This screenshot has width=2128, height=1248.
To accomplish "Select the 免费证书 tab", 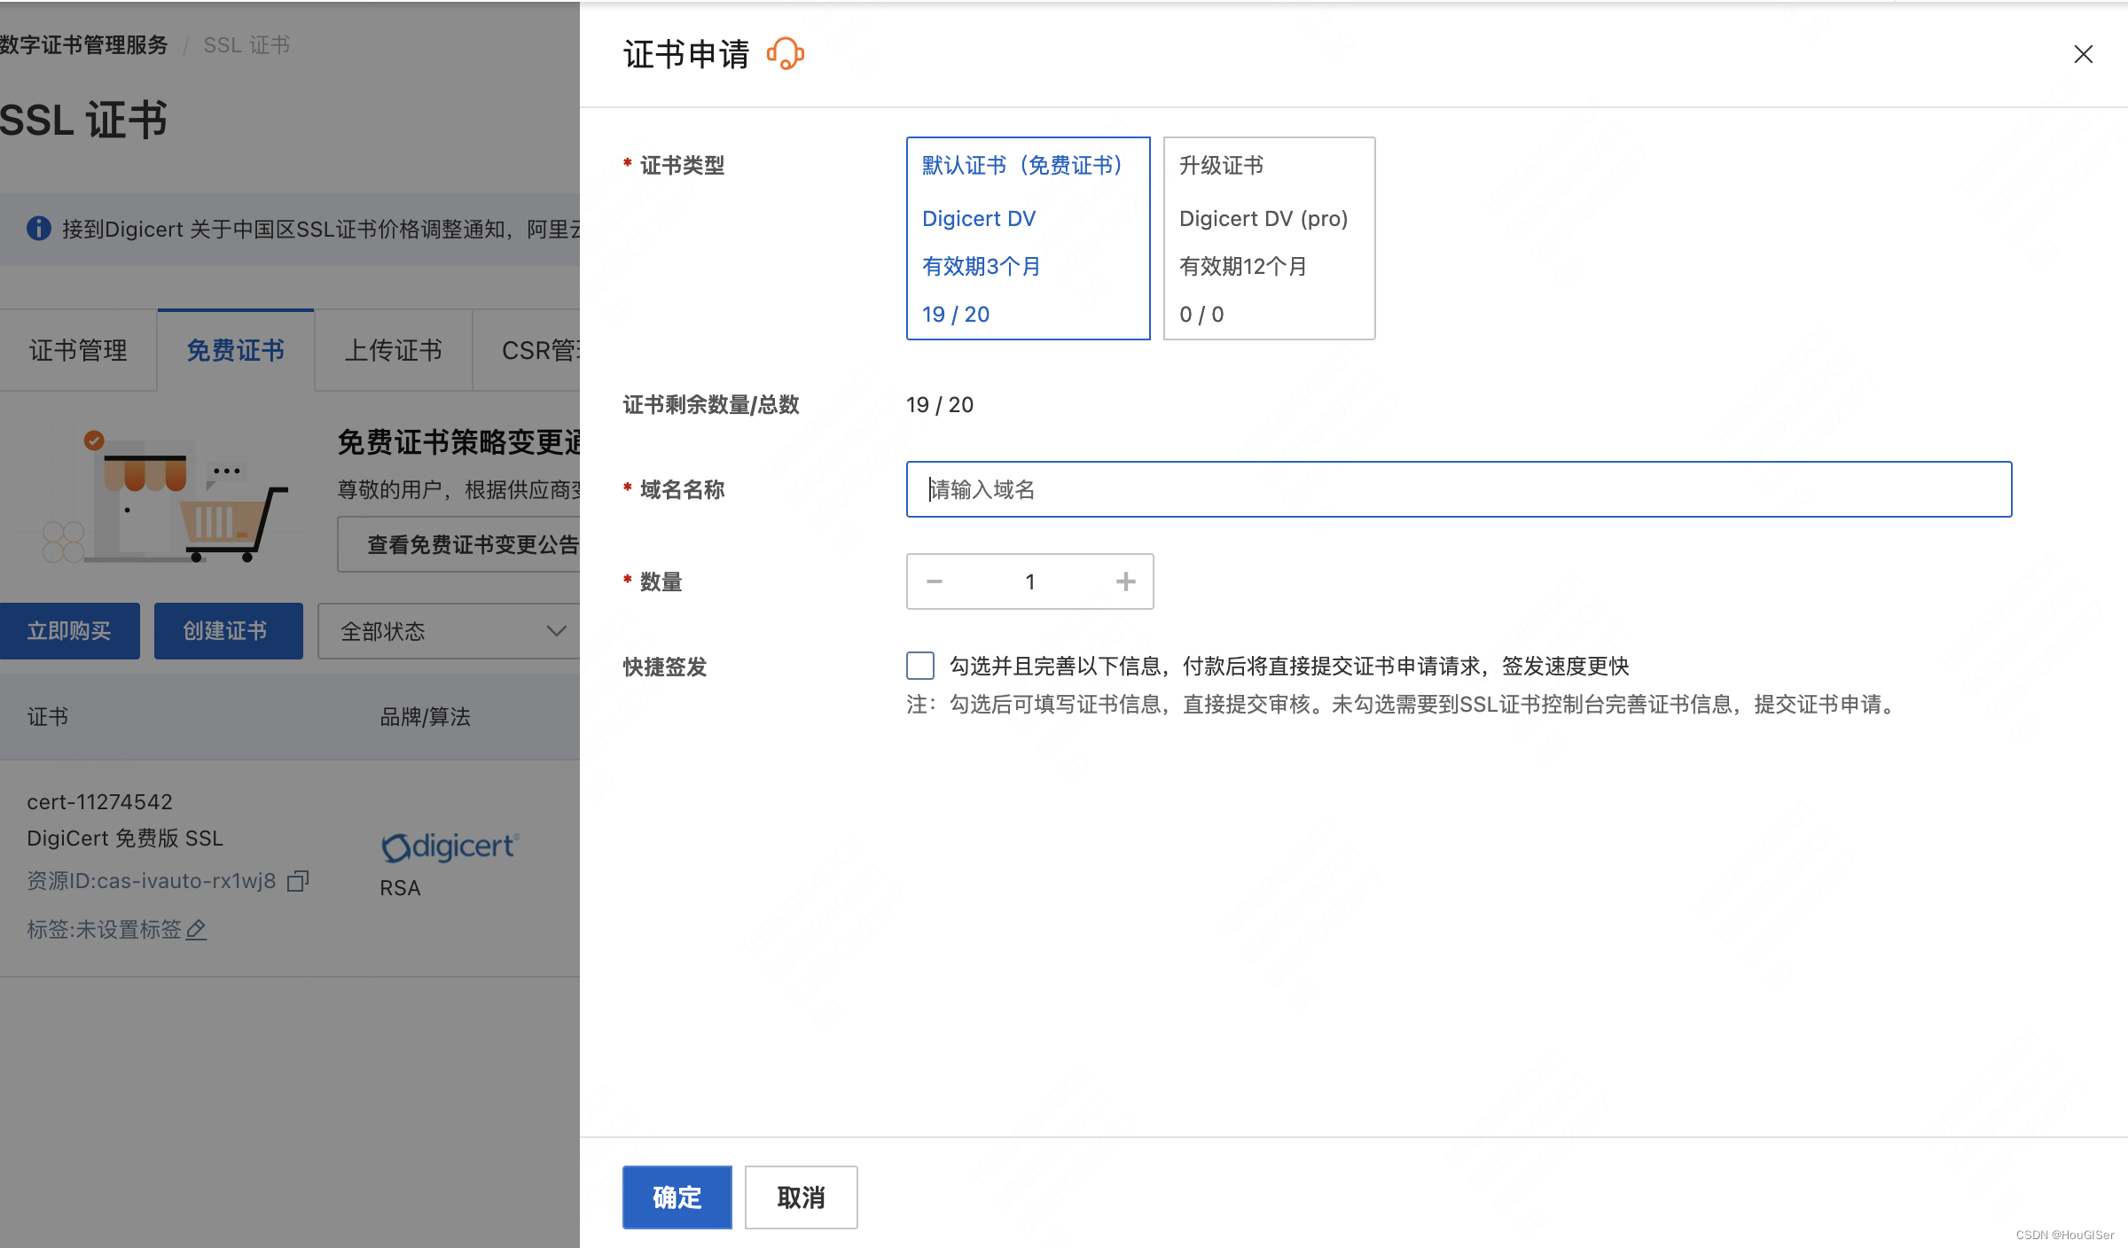I will (x=235, y=350).
